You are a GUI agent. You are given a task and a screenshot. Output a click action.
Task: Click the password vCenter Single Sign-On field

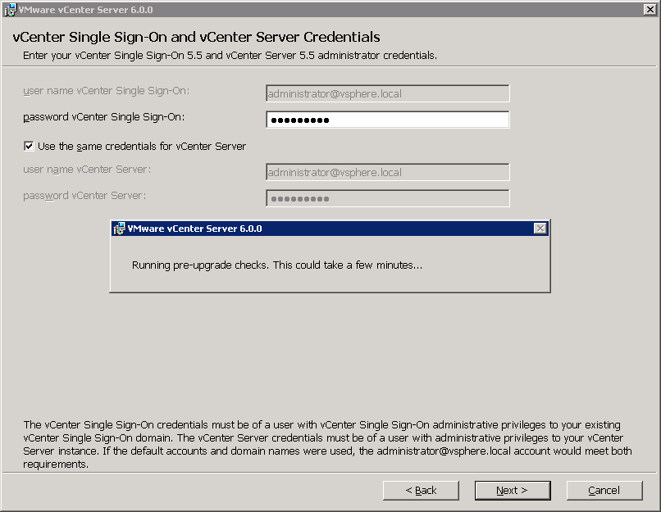(387, 120)
